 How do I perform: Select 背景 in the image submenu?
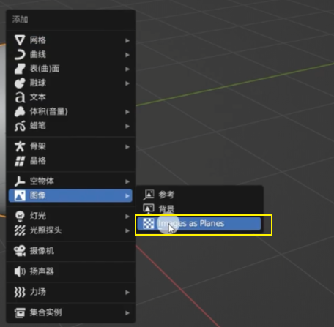pyautogui.click(x=199, y=208)
